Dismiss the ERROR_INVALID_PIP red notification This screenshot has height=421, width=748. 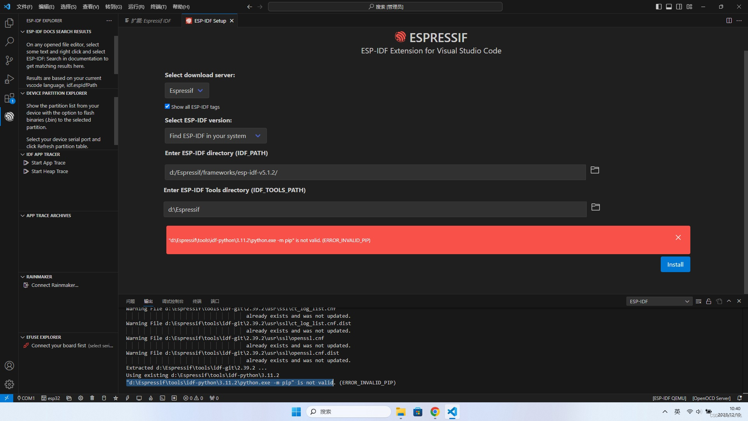click(x=678, y=237)
